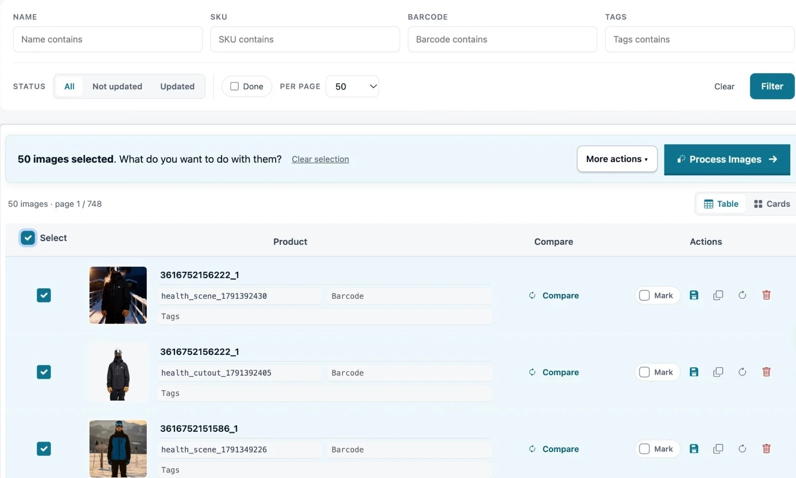Image resolution: width=796 pixels, height=478 pixels.
Task: Focus the Barcode contains filter field
Action: (x=502, y=39)
